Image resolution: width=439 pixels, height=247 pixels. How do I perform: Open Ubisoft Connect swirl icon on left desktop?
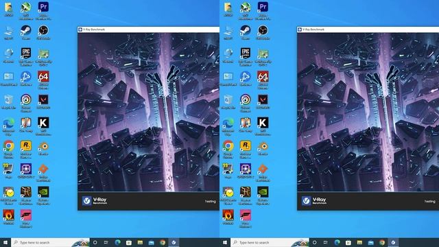(x=26, y=99)
